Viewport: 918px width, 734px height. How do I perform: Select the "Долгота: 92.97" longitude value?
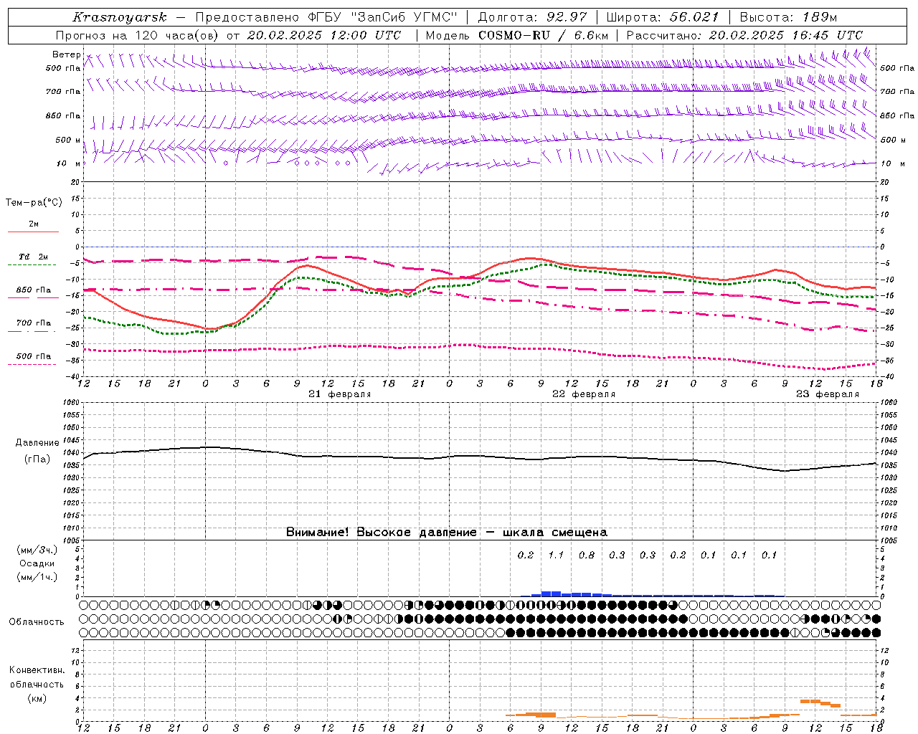[532, 17]
